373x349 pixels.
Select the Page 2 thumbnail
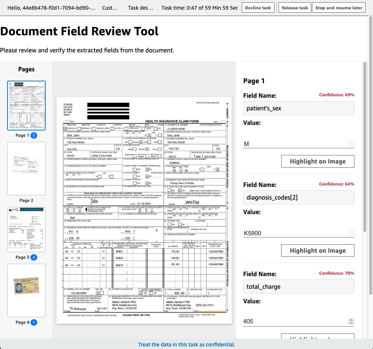tap(26, 169)
